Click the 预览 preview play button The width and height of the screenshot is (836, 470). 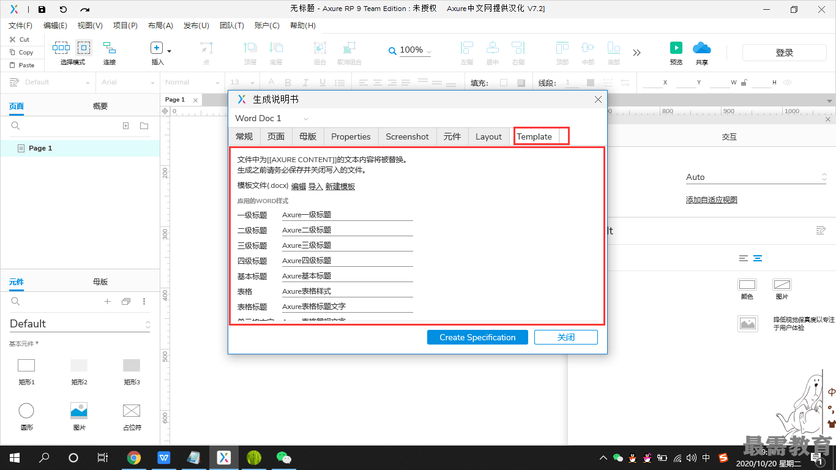(x=676, y=48)
